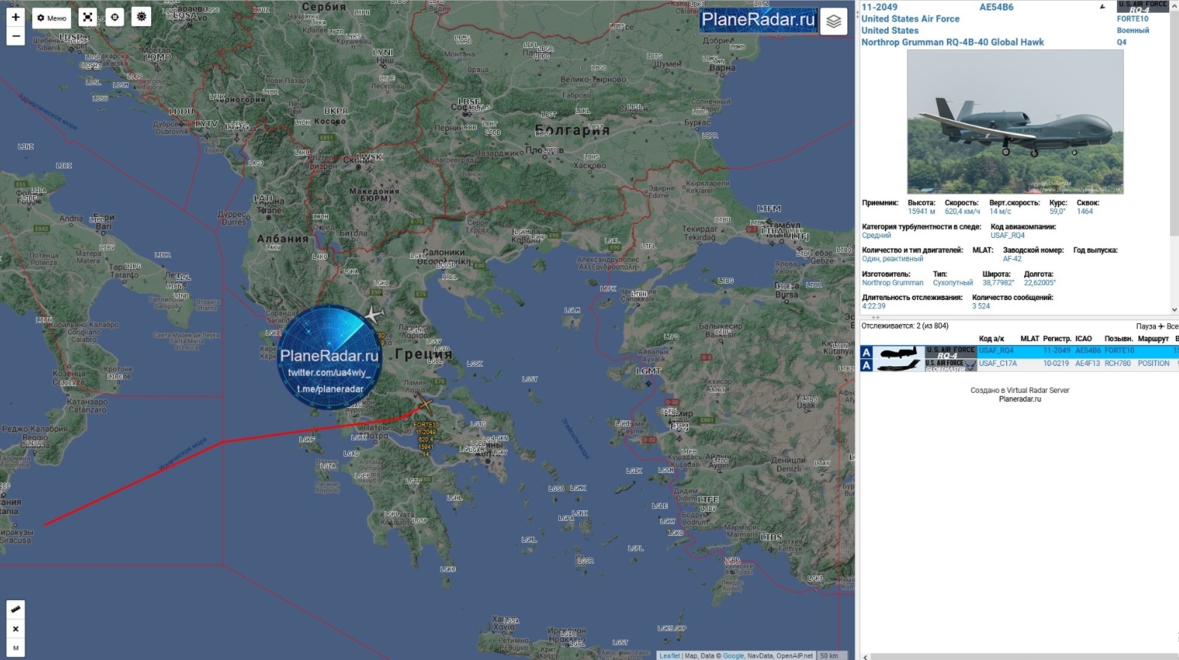
Task: Sort the list by ICAO column
Action: [x=1083, y=339]
